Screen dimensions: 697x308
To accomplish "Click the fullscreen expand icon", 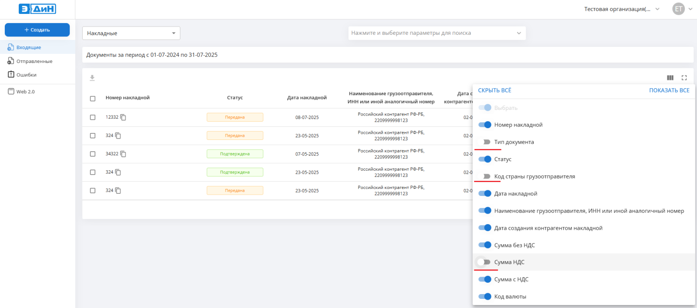I will click(684, 78).
